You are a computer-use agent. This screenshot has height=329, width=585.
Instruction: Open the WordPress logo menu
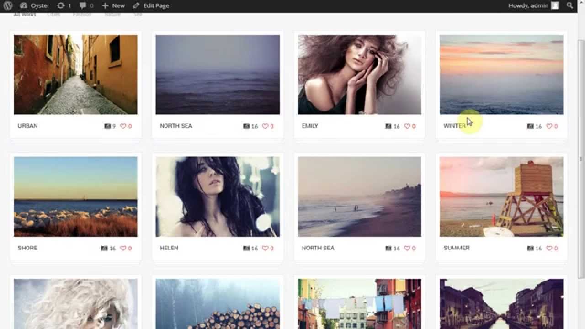point(8,5)
